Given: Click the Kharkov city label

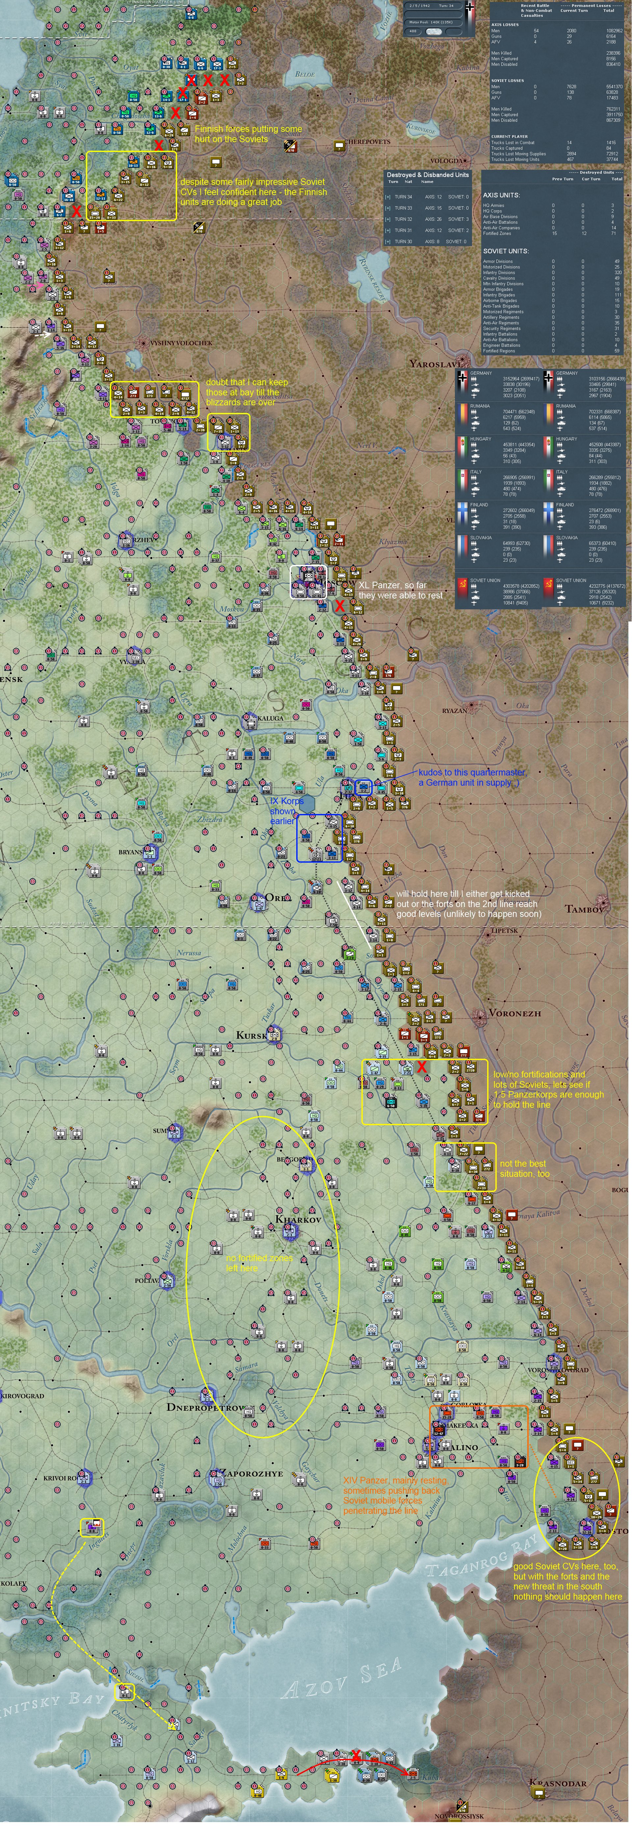Looking at the screenshot, I should tap(298, 1220).
